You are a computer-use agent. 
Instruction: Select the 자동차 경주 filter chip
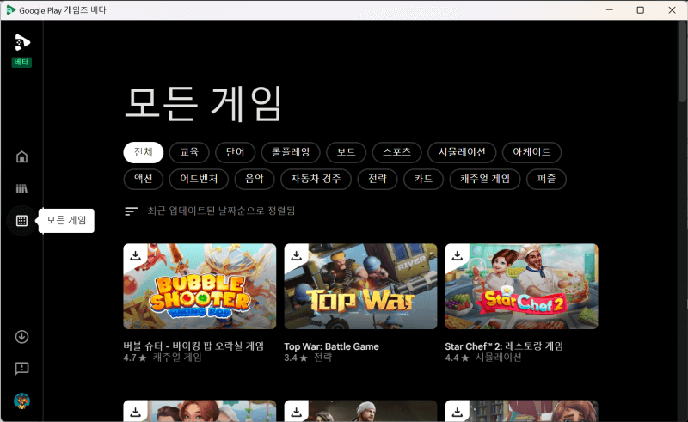pyautogui.click(x=316, y=179)
